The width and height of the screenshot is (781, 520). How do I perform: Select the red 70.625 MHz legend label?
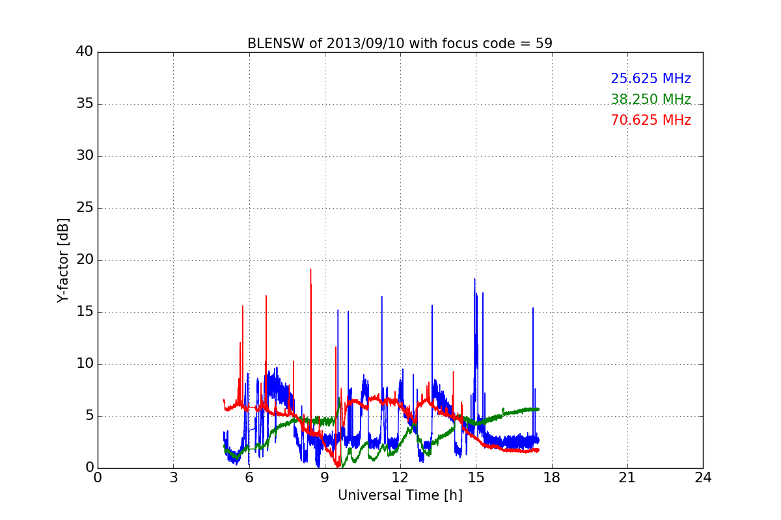[x=651, y=120]
